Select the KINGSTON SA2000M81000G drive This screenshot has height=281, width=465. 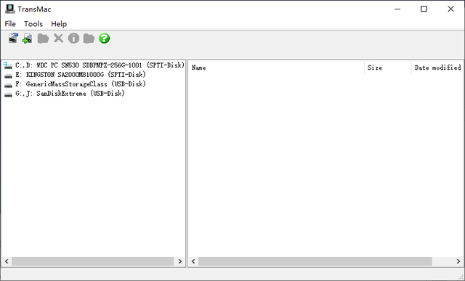coord(75,74)
